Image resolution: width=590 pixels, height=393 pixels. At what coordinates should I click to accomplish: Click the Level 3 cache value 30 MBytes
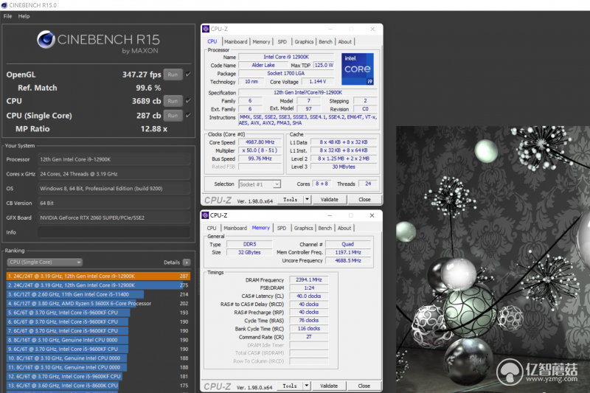coord(344,167)
